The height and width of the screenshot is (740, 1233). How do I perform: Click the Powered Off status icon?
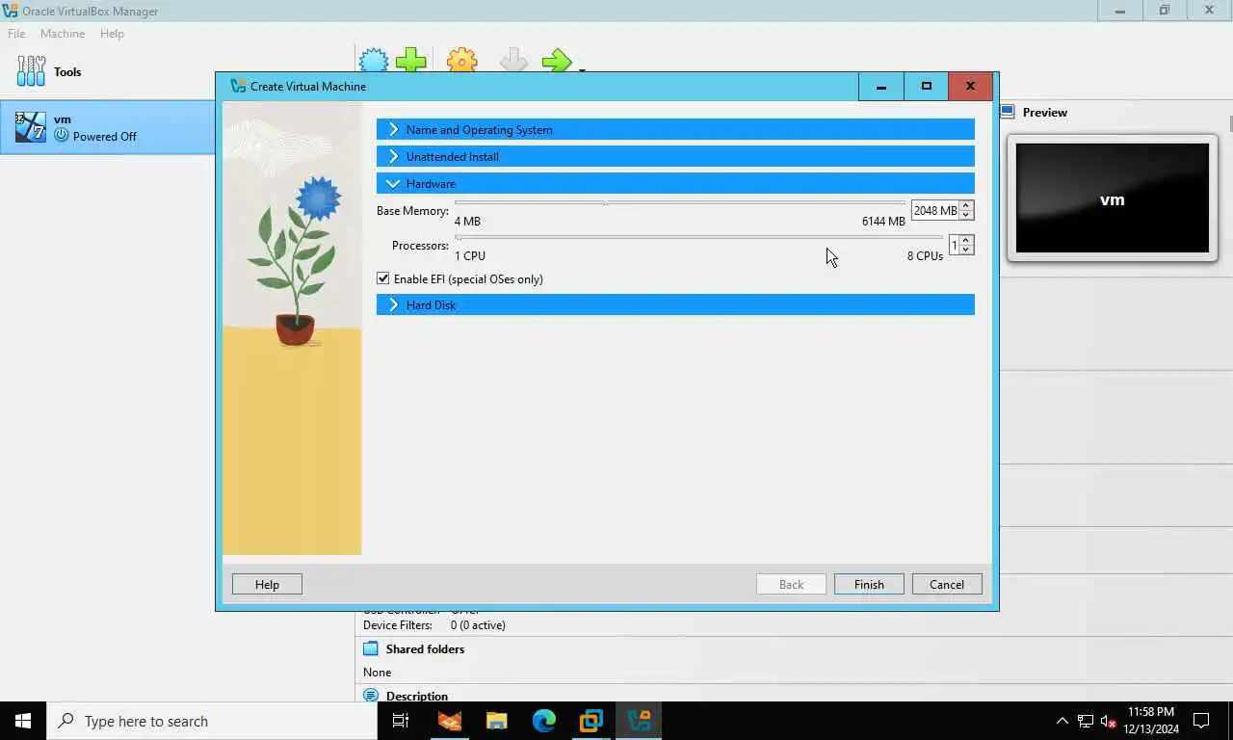(x=62, y=136)
